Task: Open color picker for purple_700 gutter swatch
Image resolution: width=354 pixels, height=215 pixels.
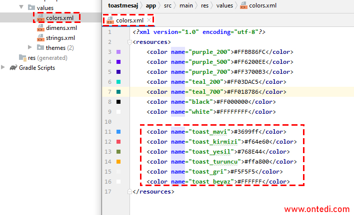Action: click(x=118, y=72)
